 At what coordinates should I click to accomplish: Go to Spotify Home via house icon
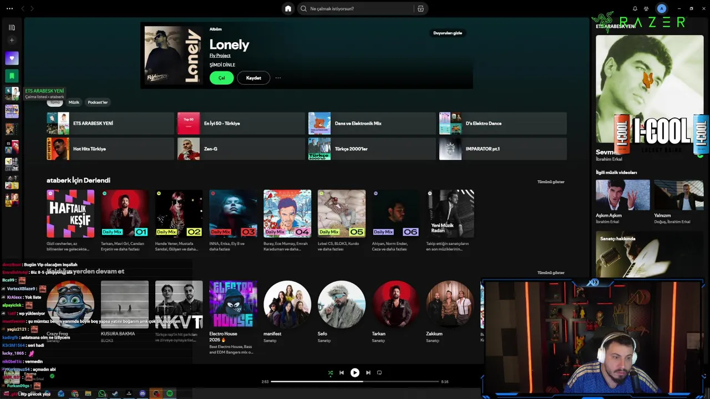tap(288, 8)
